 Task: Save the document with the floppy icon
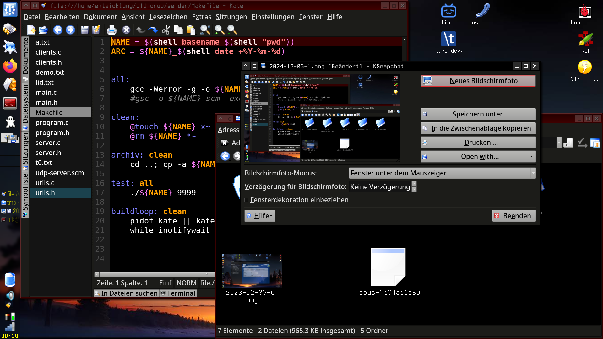84,30
